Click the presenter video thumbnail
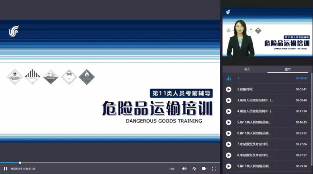This screenshot has width=313, height=174. coord(267,32)
